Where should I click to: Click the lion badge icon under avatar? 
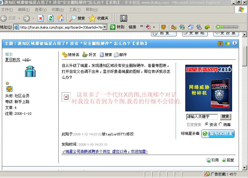click(9, 89)
